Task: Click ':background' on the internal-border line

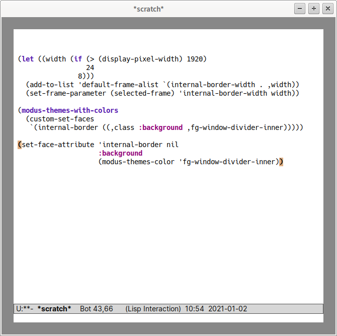Action: click(x=160, y=127)
